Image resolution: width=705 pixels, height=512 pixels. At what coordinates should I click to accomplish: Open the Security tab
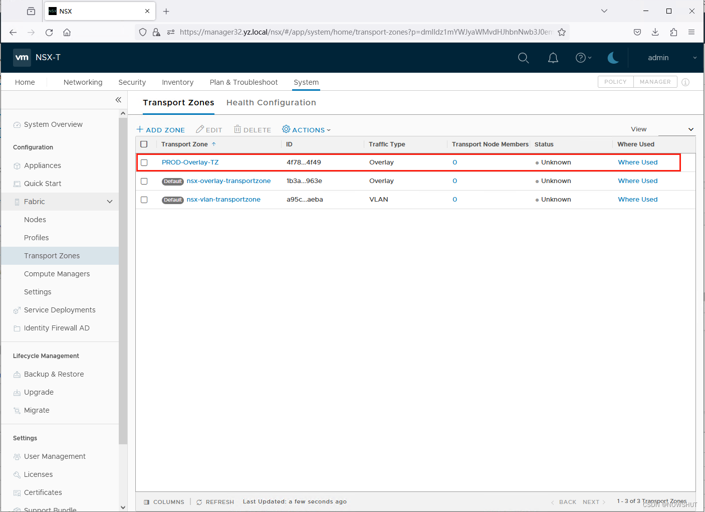[132, 82]
